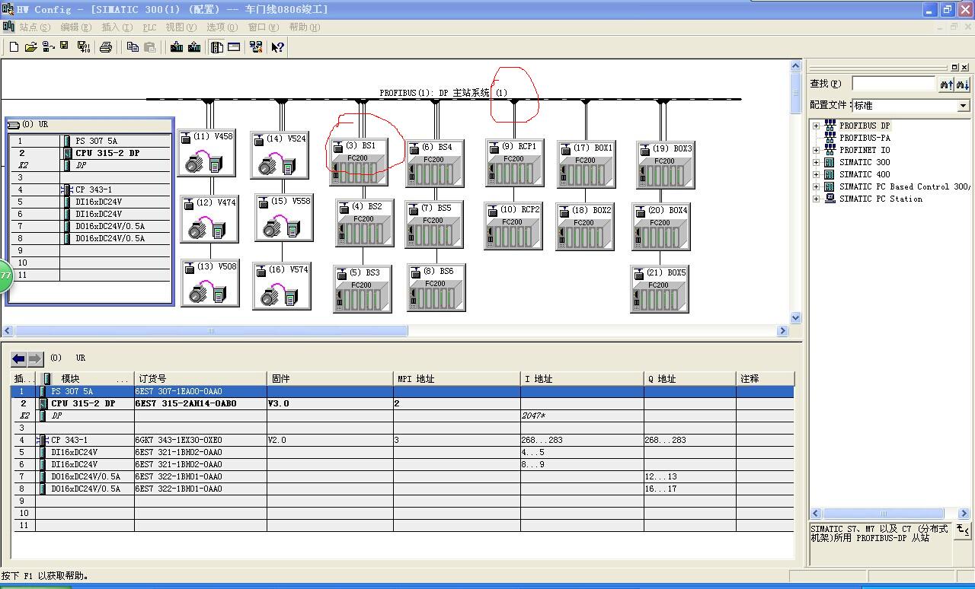Click the Address Overview toolbar icon
This screenshot has height=589, width=975.
click(x=234, y=47)
